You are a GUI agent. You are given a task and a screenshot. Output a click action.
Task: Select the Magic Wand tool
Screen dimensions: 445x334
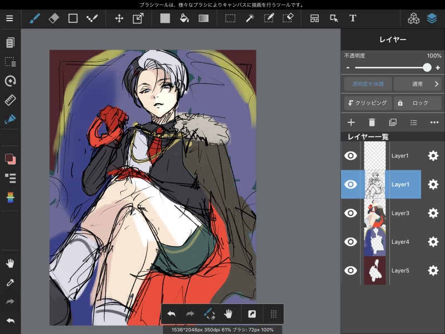(250, 18)
